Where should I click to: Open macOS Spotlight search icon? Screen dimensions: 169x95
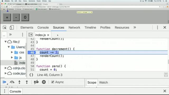point(163,1)
